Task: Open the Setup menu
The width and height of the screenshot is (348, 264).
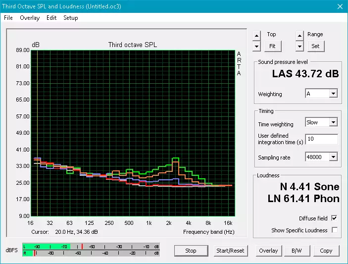Action: (x=71, y=18)
